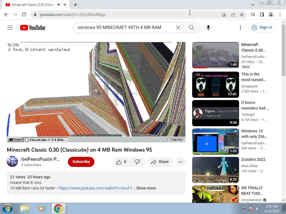Click the address bar URL
286x214 pixels.
click(73, 14)
